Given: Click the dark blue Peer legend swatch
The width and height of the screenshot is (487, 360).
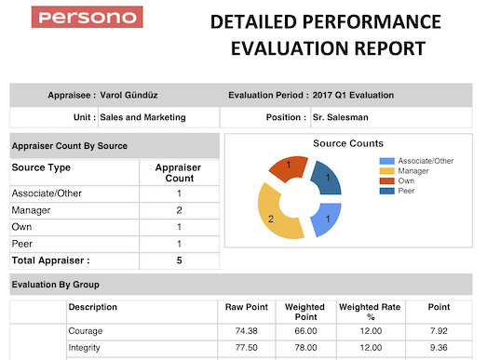Looking at the screenshot, I should tap(386, 191).
